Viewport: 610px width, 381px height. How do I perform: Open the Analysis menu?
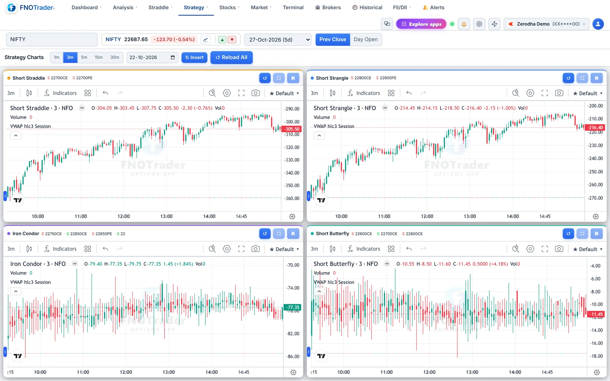click(125, 7)
